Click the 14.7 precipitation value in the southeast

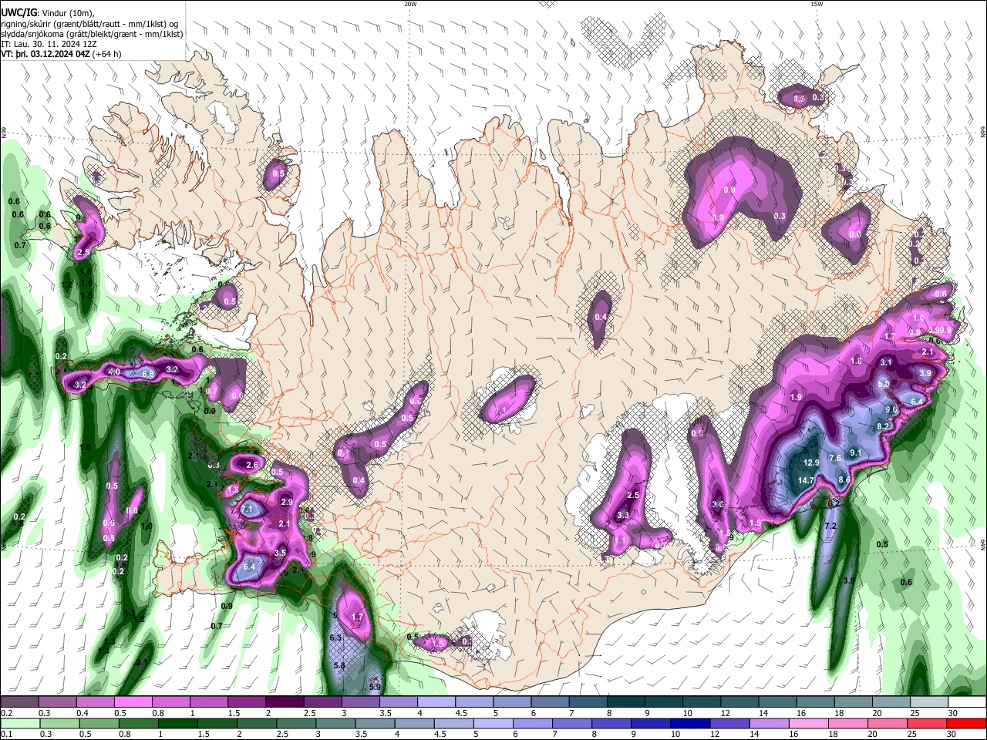(x=806, y=480)
